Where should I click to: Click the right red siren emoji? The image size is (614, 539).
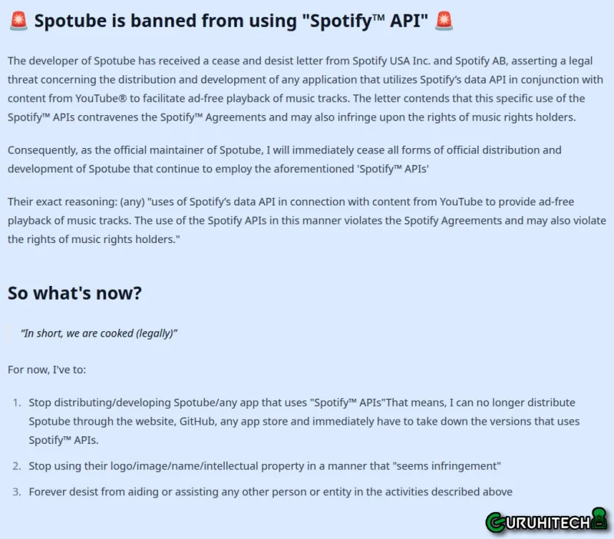(444, 21)
